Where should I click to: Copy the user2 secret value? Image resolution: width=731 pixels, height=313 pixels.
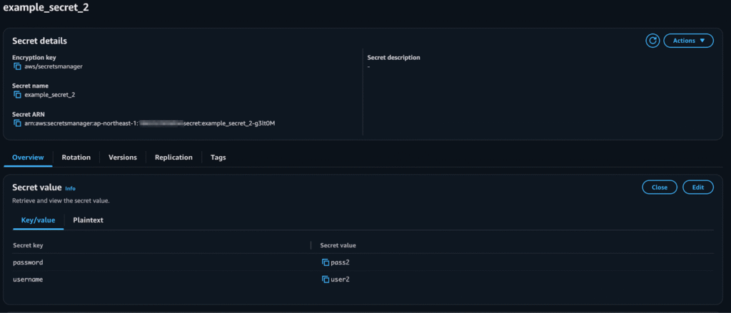click(326, 279)
